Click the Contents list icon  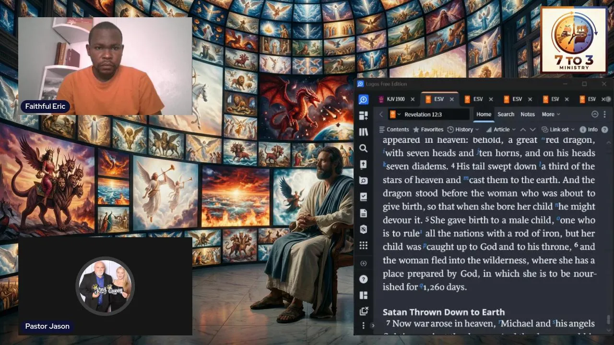[382, 129]
